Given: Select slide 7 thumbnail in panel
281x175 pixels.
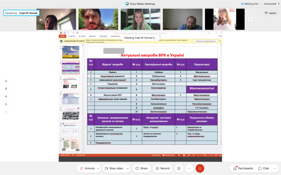Looking at the screenshot, I should [71, 144].
